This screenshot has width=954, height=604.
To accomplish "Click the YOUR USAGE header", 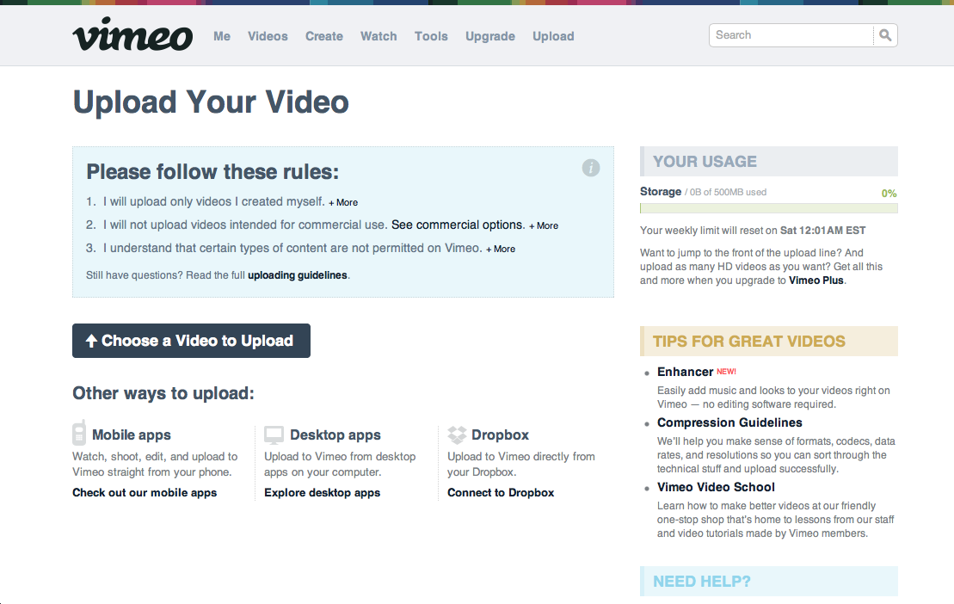I will pos(768,161).
